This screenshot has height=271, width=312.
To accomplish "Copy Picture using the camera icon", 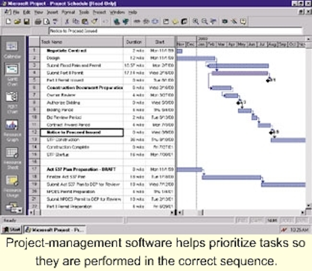I will 225,21.
